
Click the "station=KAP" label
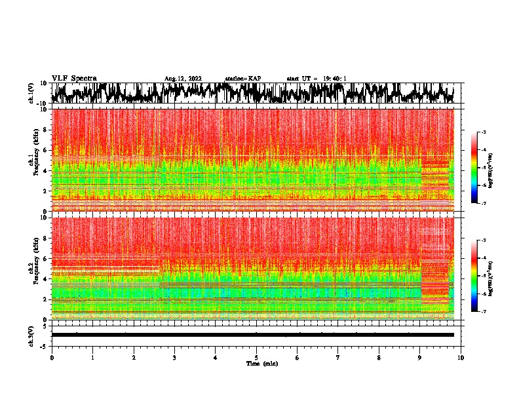click(243, 79)
